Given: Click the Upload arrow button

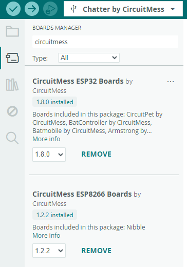Looking at the screenshot, I should [32, 9].
